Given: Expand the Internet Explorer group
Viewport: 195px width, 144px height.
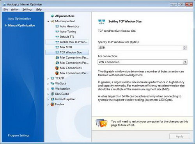Looking at the screenshot, I should coord(48,99).
